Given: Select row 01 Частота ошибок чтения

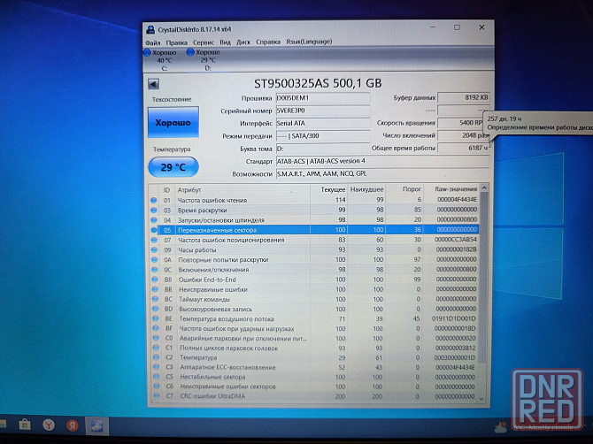Looking at the screenshot, I should coord(314,200).
